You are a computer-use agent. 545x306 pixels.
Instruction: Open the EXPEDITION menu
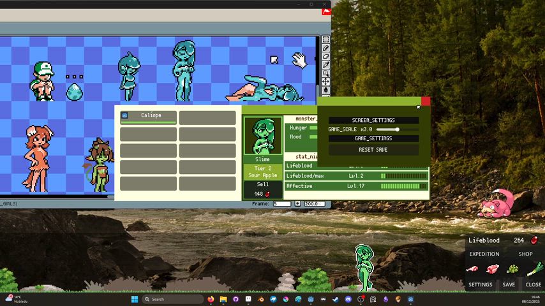click(x=484, y=254)
